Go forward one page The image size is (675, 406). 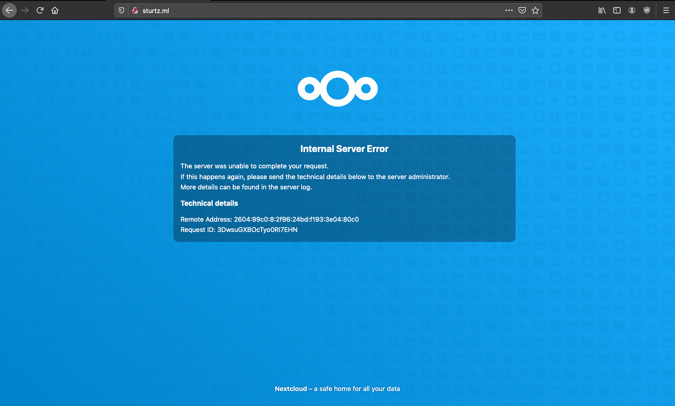click(x=25, y=10)
